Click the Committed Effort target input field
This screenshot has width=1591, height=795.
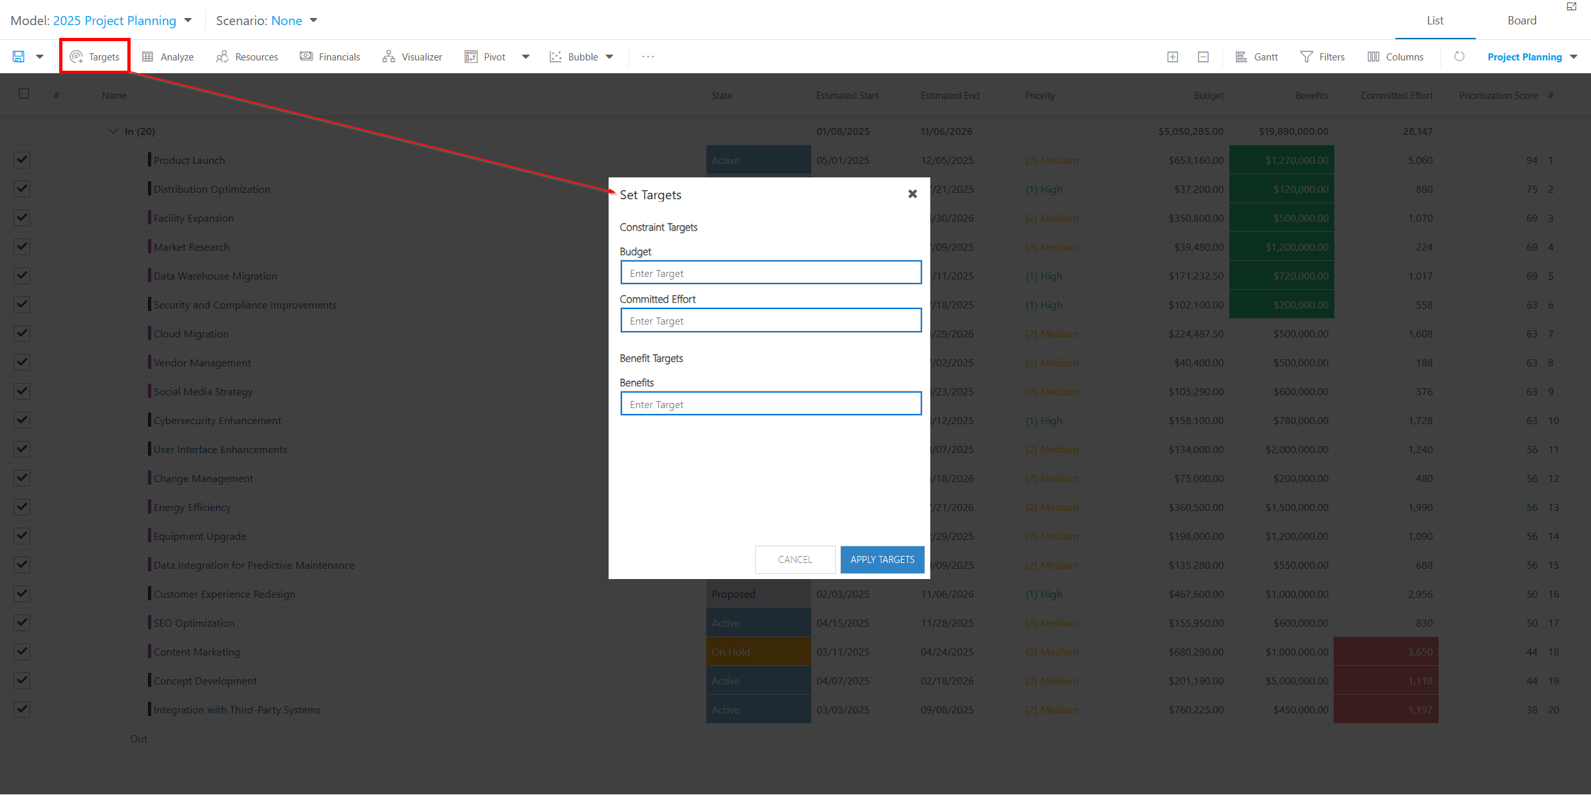(x=771, y=320)
